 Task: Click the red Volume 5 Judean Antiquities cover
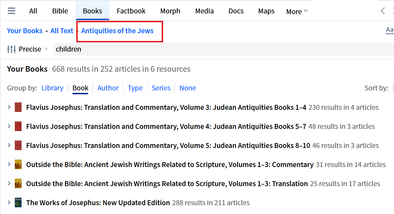coord(18,145)
